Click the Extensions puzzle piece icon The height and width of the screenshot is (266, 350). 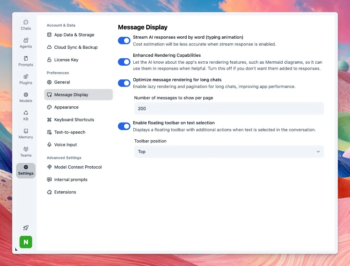[49, 192]
